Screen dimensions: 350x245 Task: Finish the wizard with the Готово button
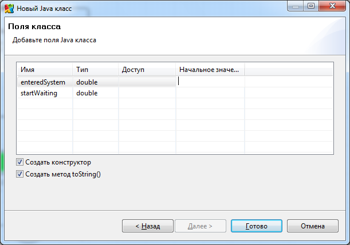click(x=257, y=226)
